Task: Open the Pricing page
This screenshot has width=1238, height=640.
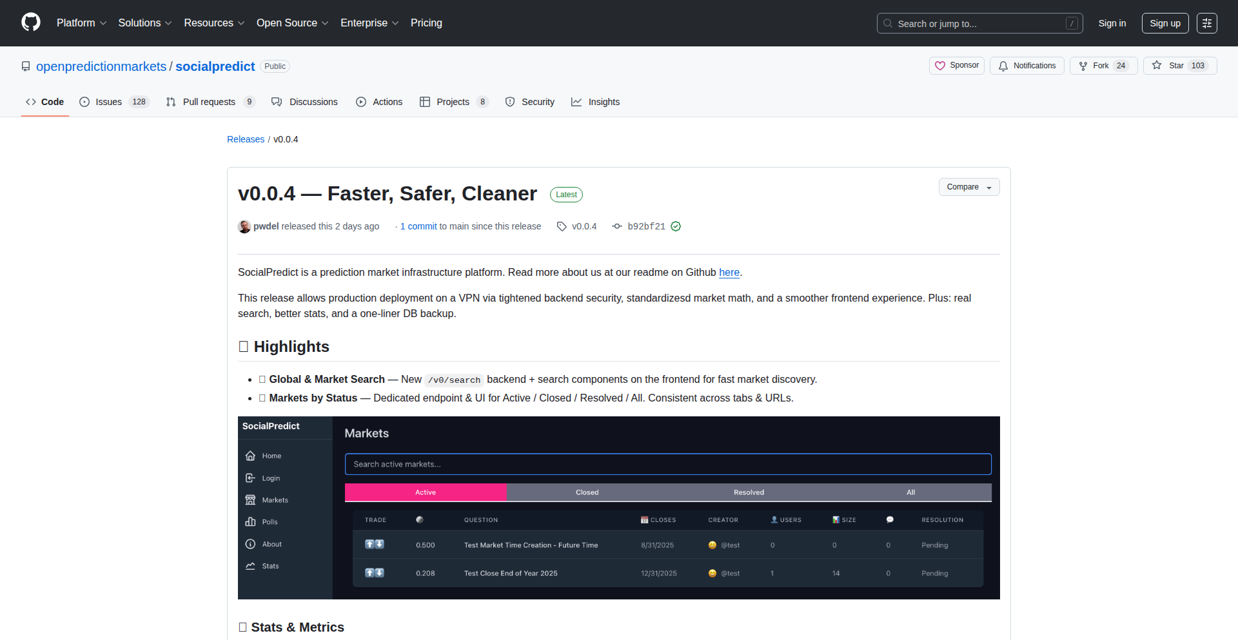Action: [426, 23]
